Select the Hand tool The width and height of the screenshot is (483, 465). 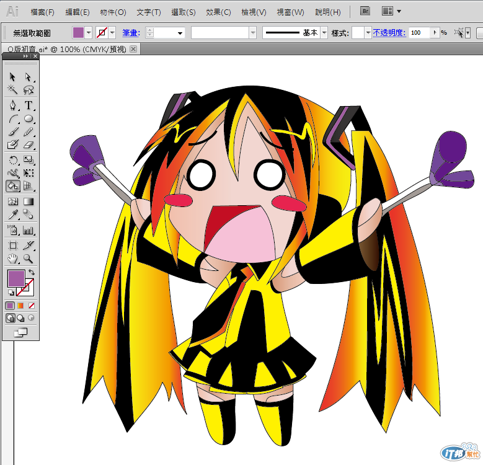[12, 259]
